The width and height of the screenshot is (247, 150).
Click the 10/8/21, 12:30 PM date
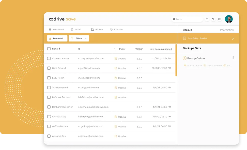(x=161, y=68)
